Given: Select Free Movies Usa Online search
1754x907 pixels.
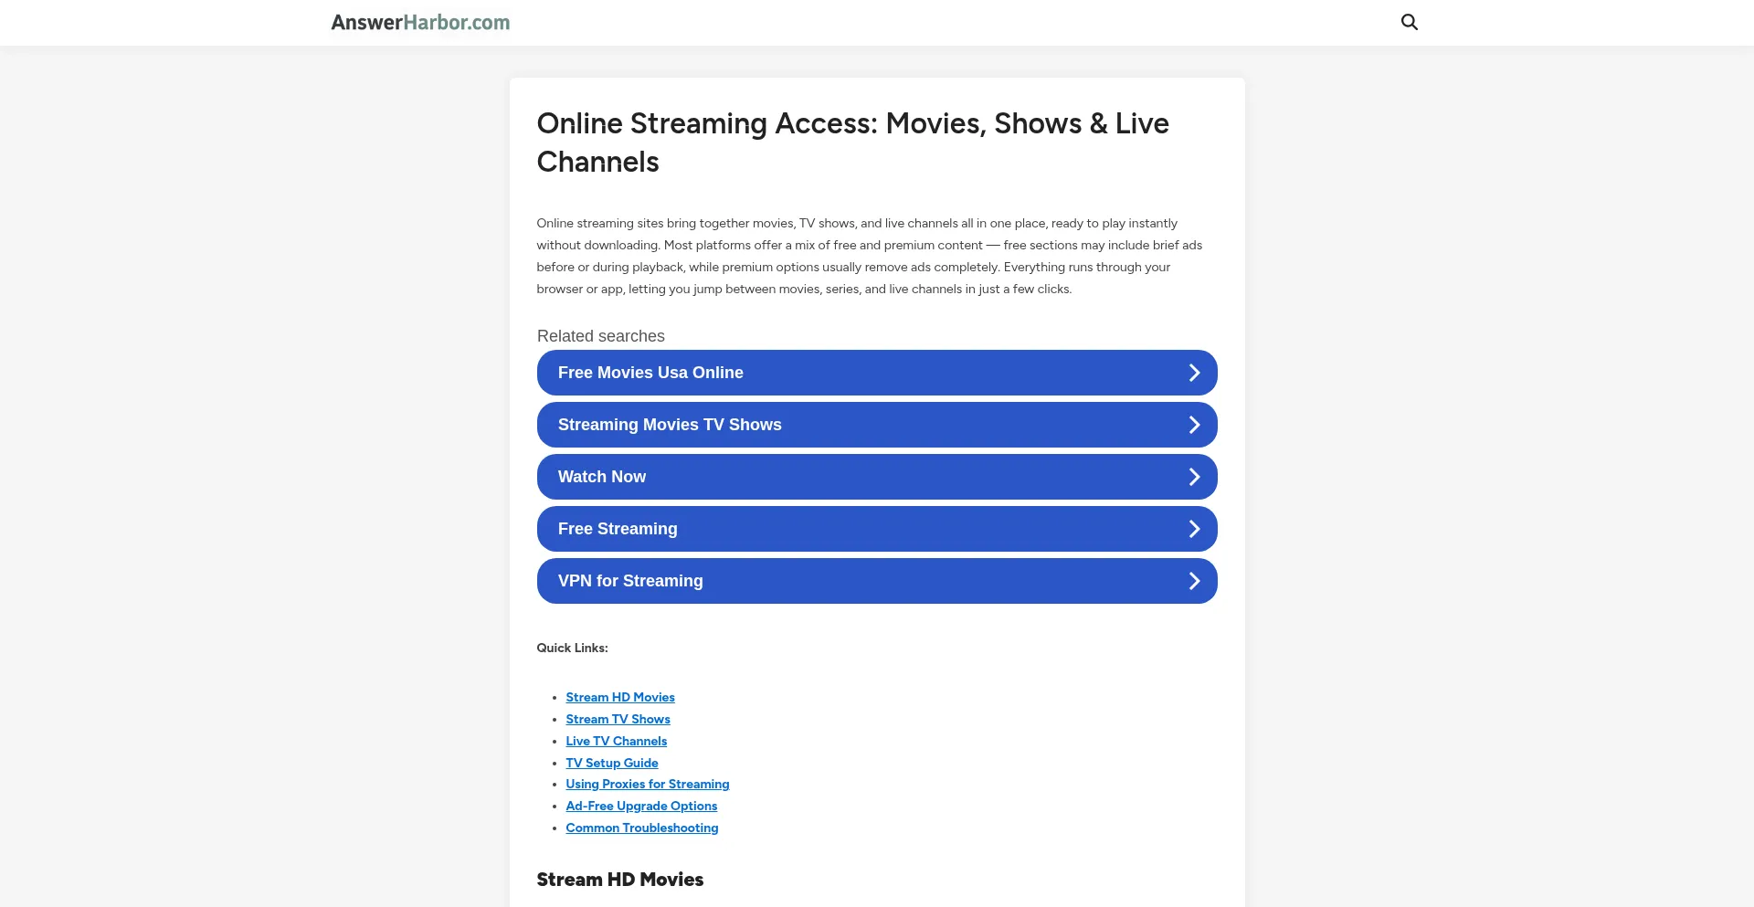Looking at the screenshot, I should click(650, 373).
